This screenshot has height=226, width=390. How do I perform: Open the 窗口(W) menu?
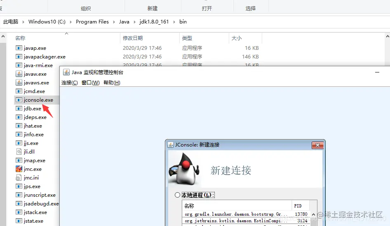[91, 82]
